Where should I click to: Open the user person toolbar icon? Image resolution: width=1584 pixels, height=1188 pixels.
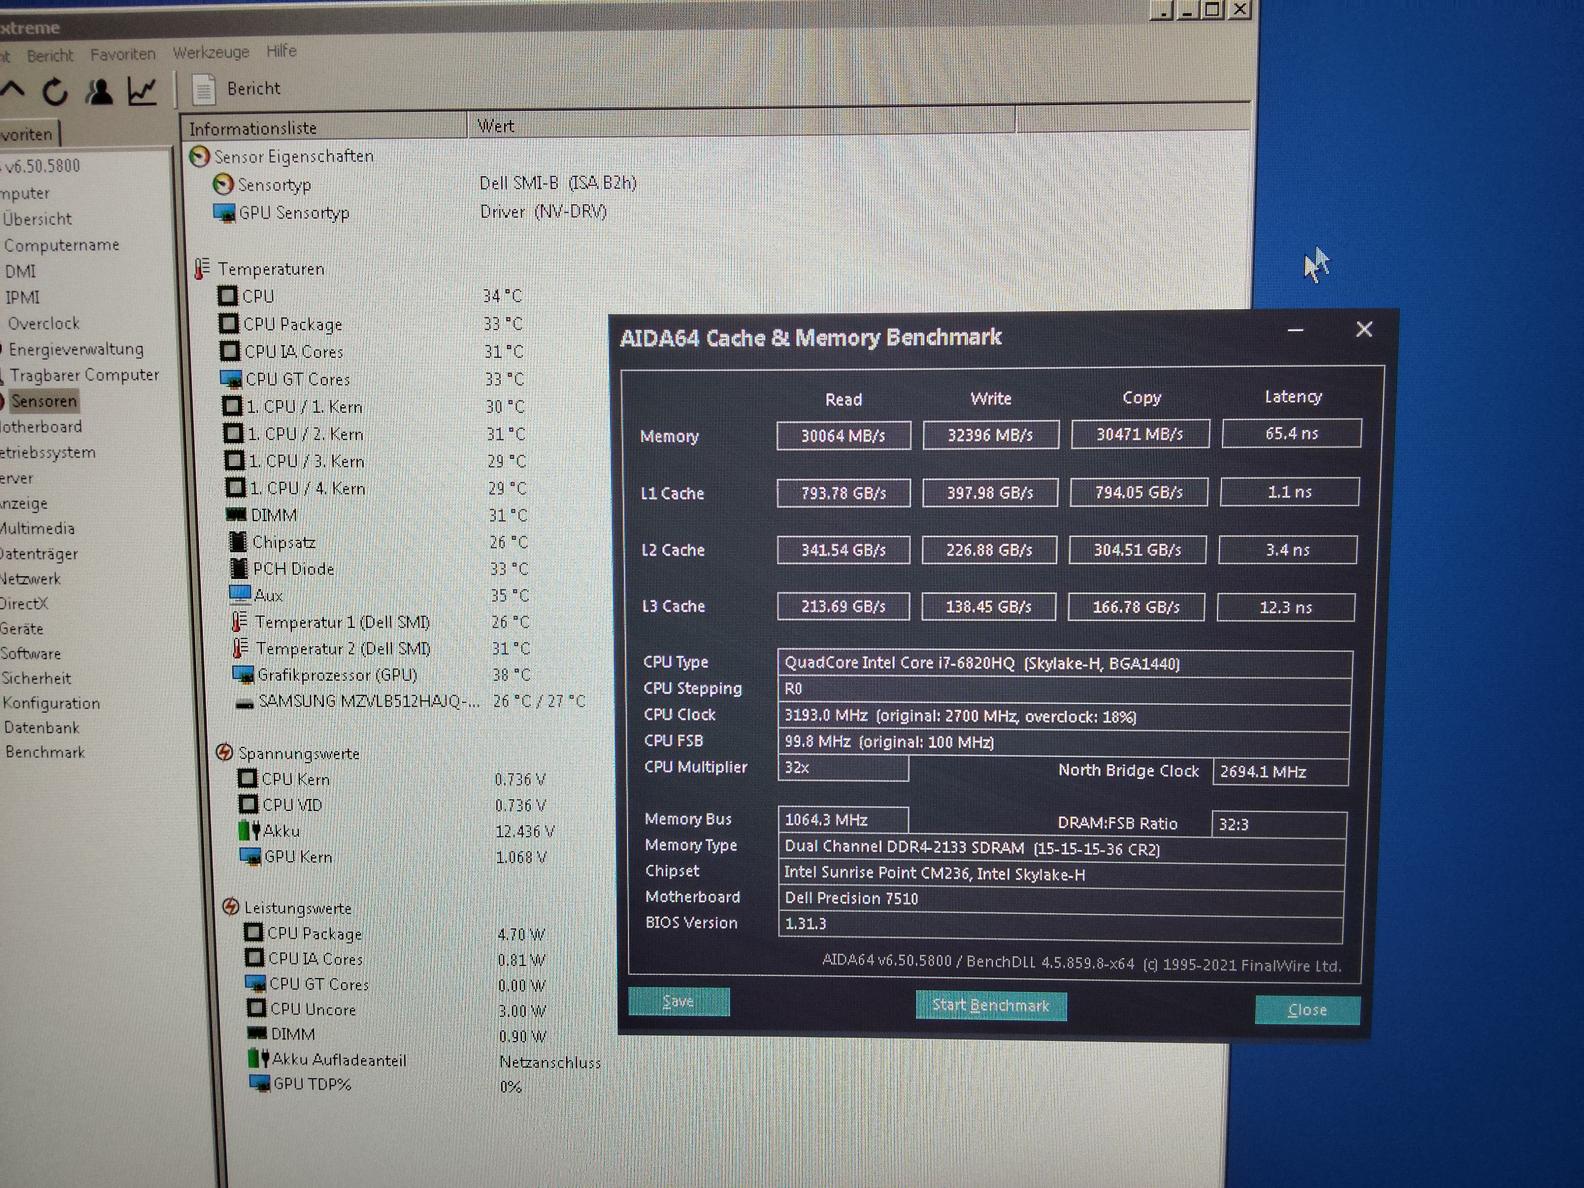(99, 91)
